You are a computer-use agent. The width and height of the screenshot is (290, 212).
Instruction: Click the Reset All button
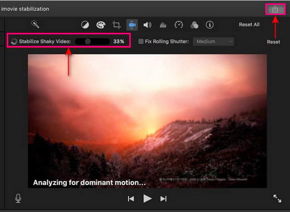pos(249,25)
